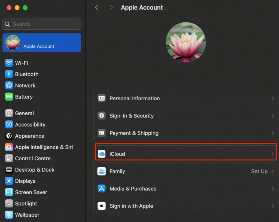Click the sidebar Apple Account avatar

coord(13,43)
